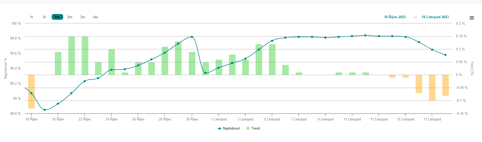The image size is (482, 142).
Task: Open the chart hamburger context menu
Action: (472, 18)
